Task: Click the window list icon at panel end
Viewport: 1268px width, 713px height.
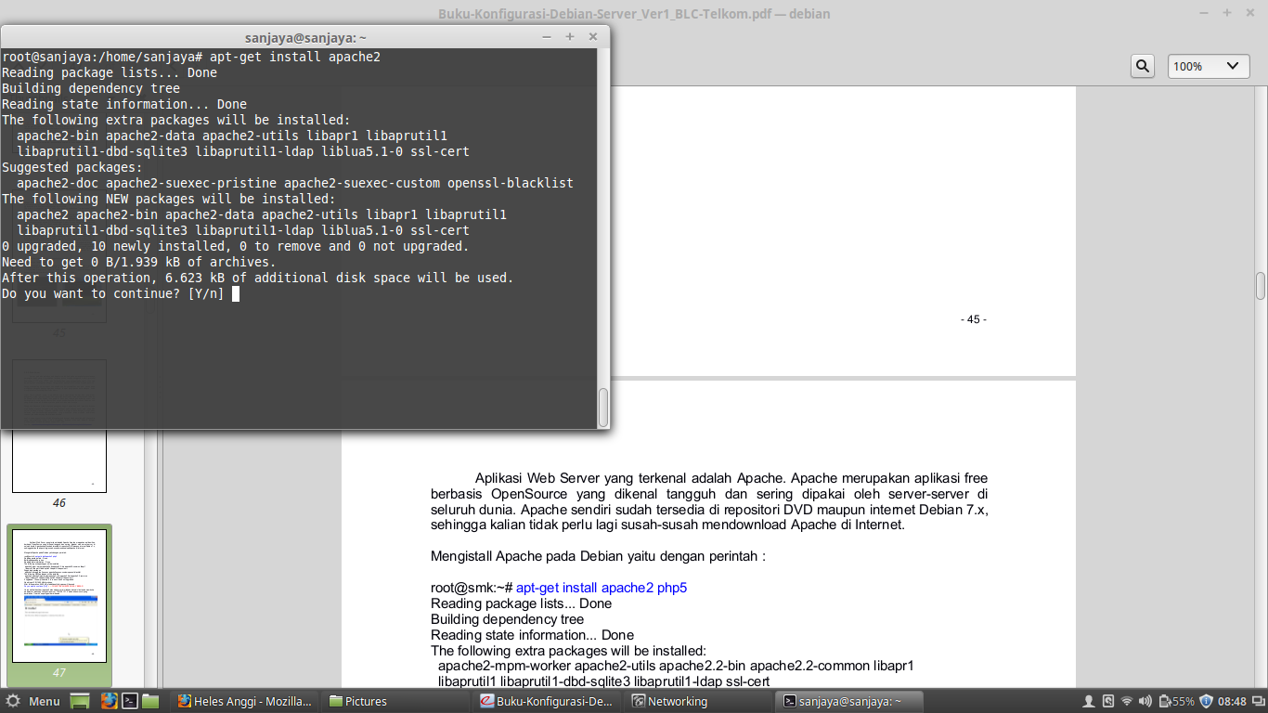Action: pos(1258,701)
